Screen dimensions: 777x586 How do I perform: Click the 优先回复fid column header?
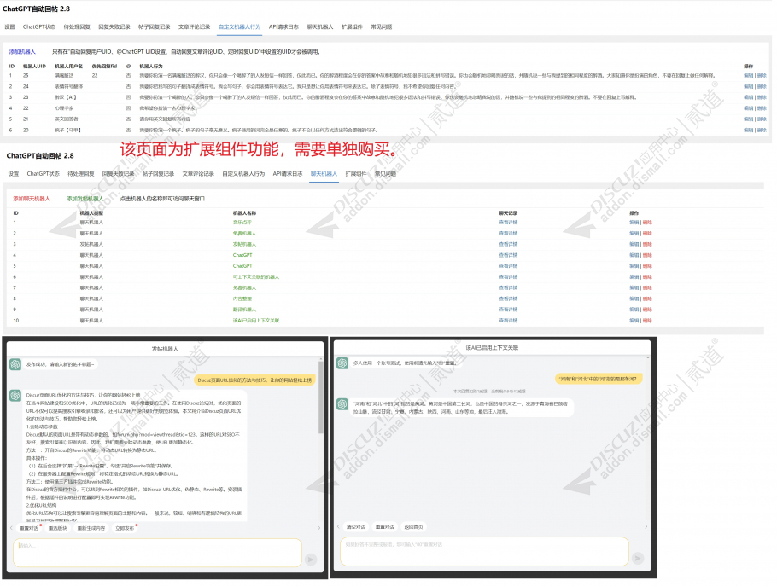tap(104, 66)
